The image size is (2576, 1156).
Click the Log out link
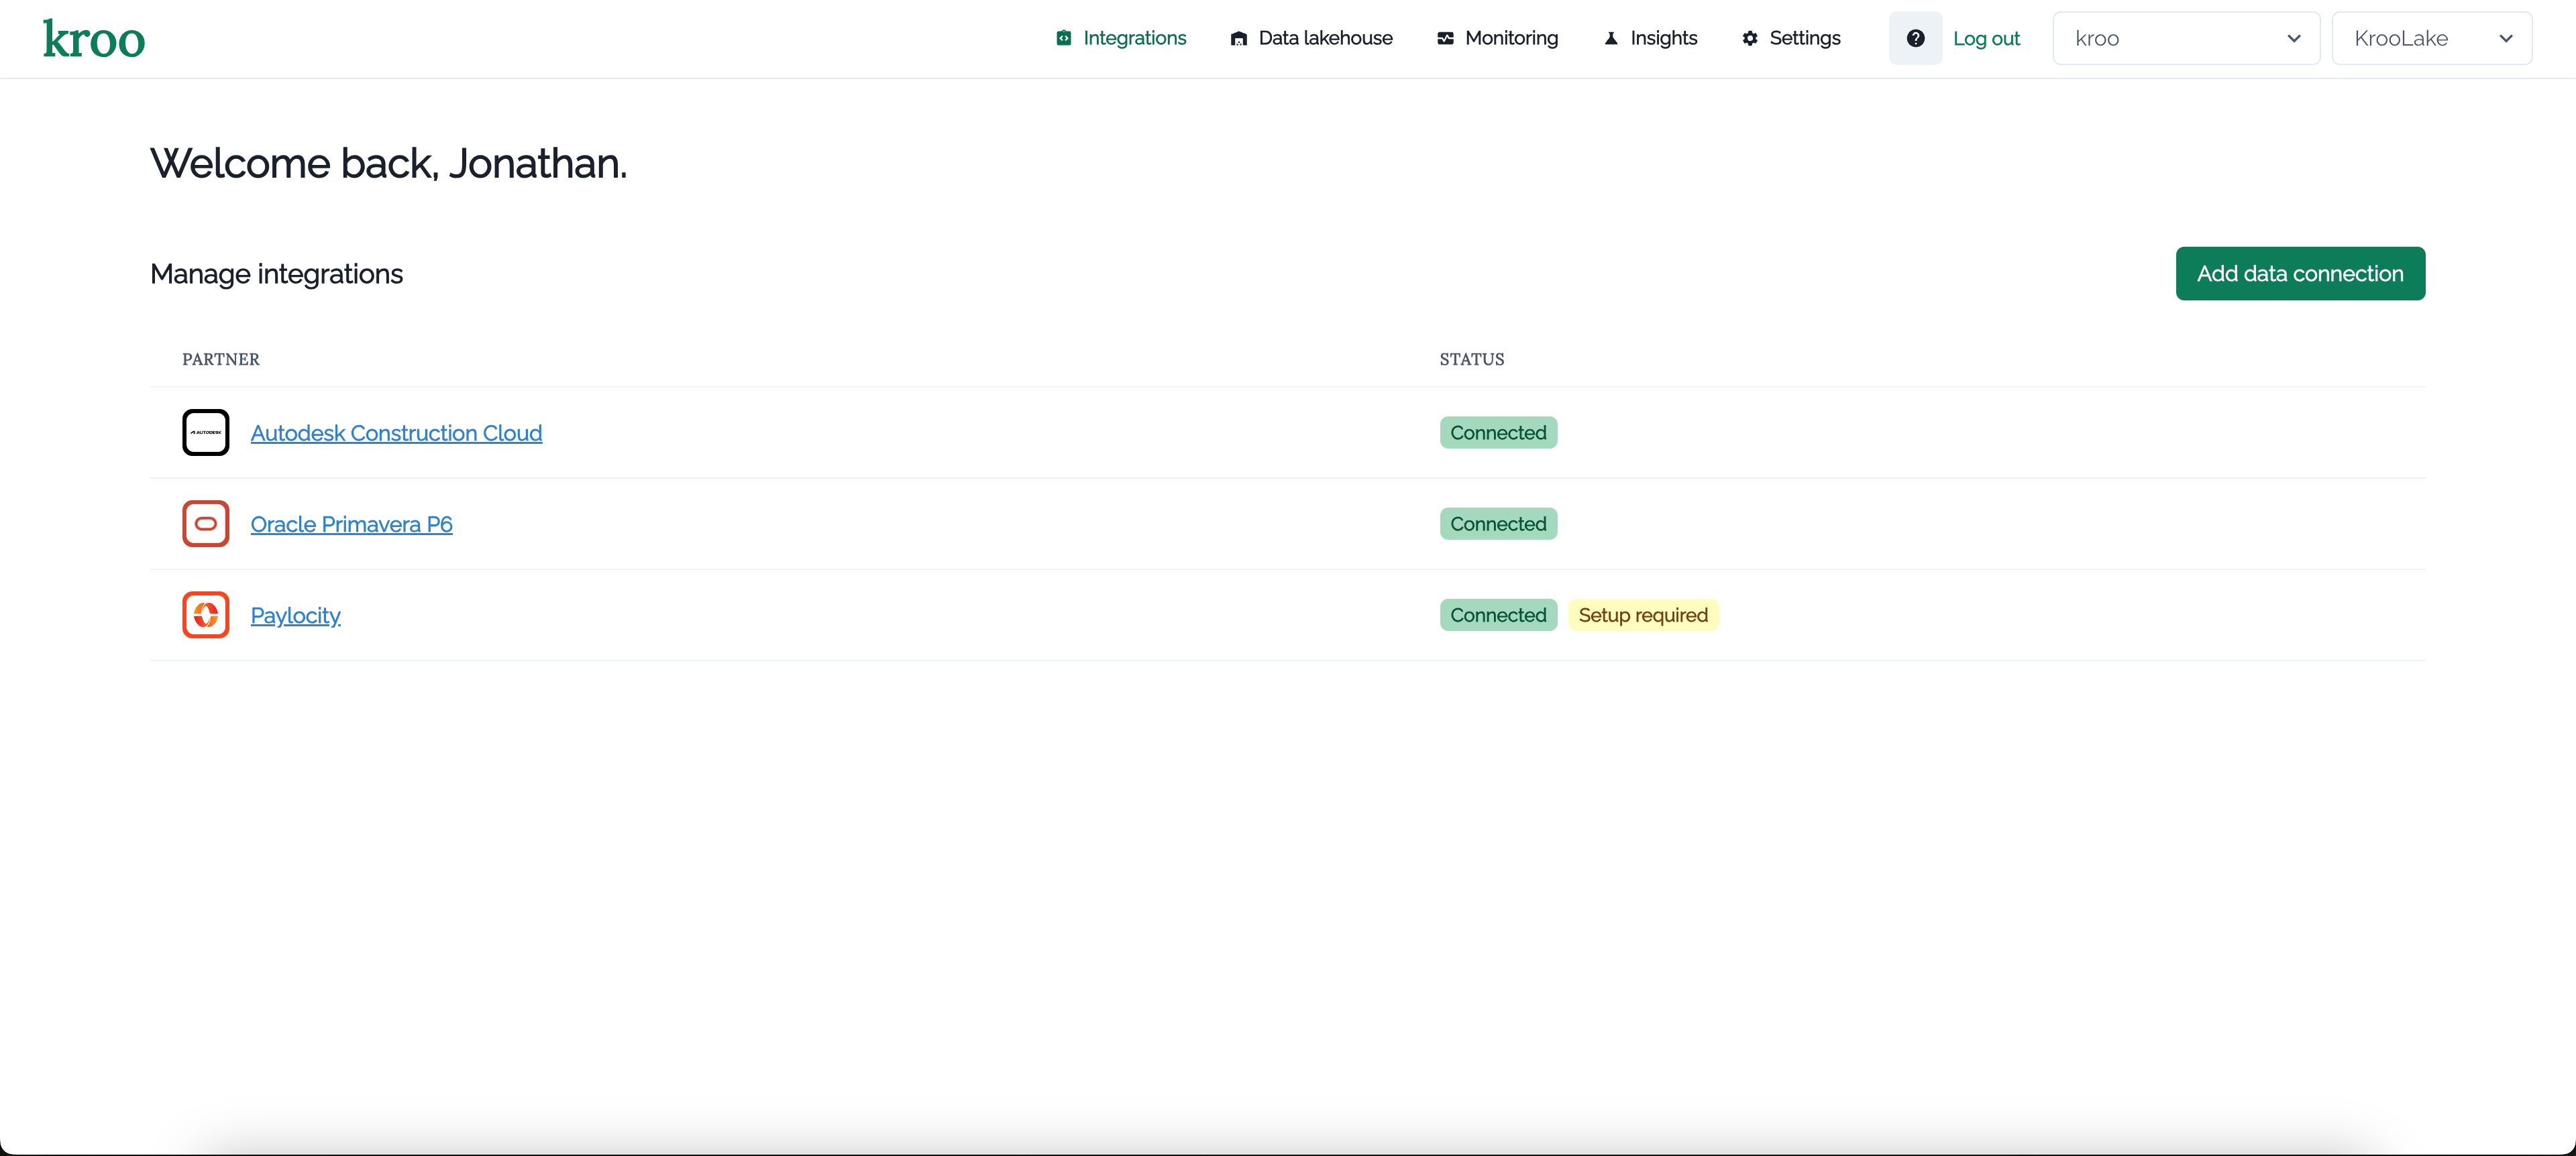coord(1986,38)
